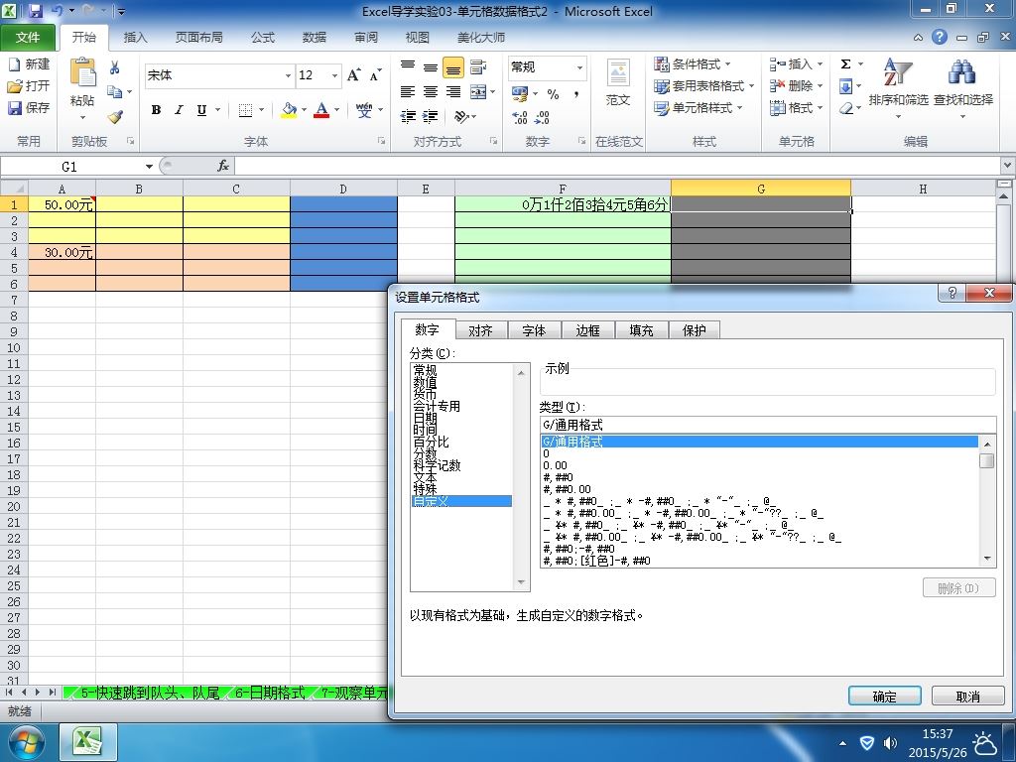Toggle left horizontal text alignment

pyautogui.click(x=408, y=92)
